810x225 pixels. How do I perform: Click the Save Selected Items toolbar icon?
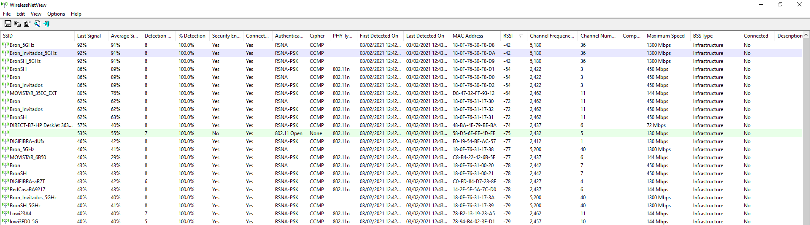8,24
